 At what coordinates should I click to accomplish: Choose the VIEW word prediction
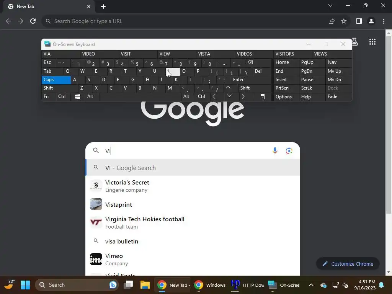pyautogui.click(x=176, y=54)
